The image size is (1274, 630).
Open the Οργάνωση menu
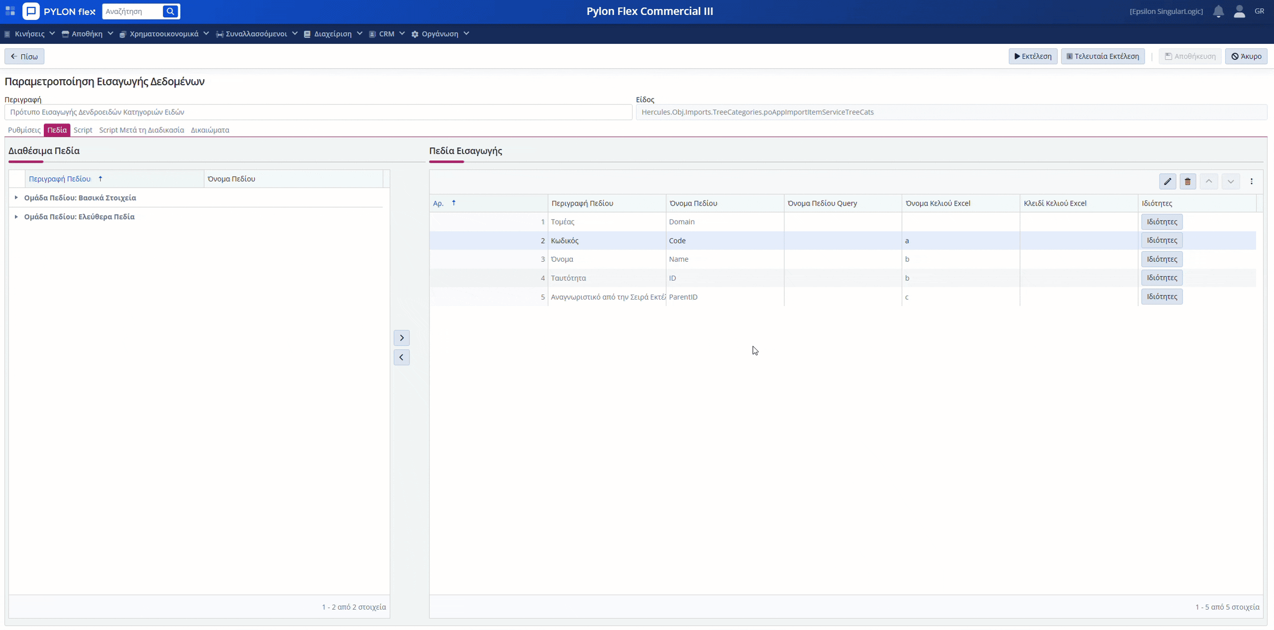(x=440, y=34)
